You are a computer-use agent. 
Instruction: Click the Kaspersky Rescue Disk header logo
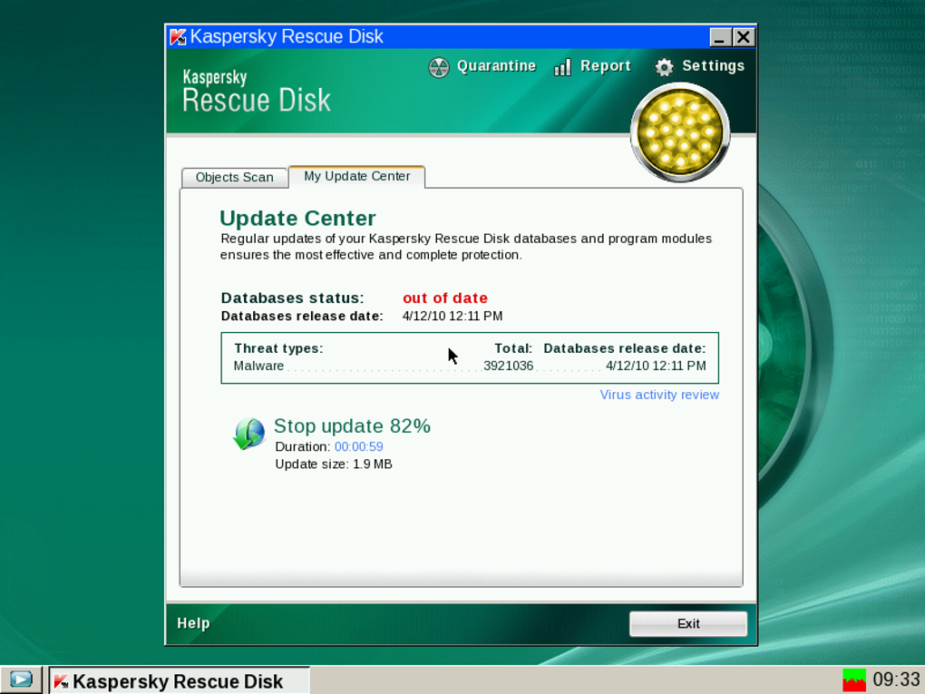pos(257,92)
